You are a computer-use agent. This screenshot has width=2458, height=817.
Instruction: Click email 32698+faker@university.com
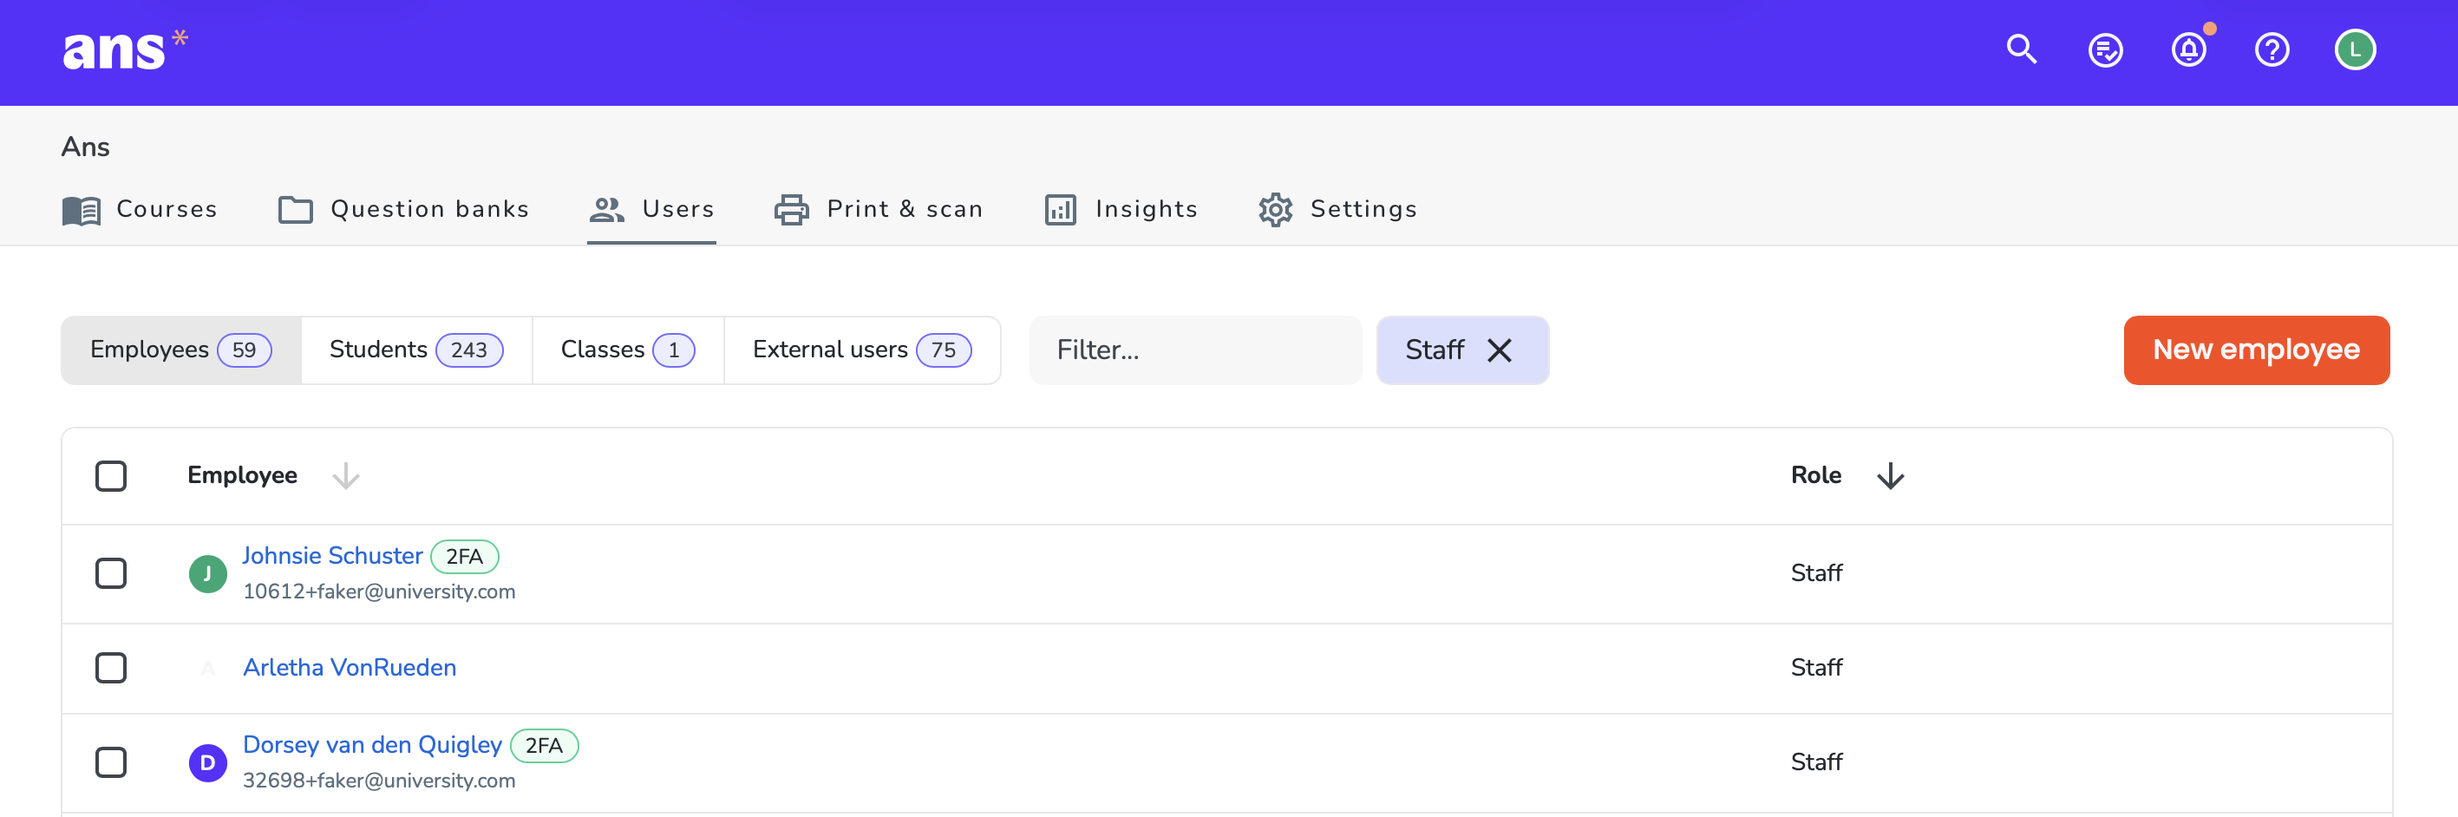point(379,781)
